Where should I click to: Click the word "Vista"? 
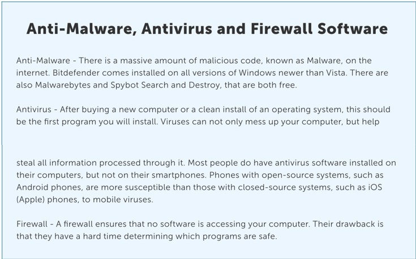click(336, 73)
